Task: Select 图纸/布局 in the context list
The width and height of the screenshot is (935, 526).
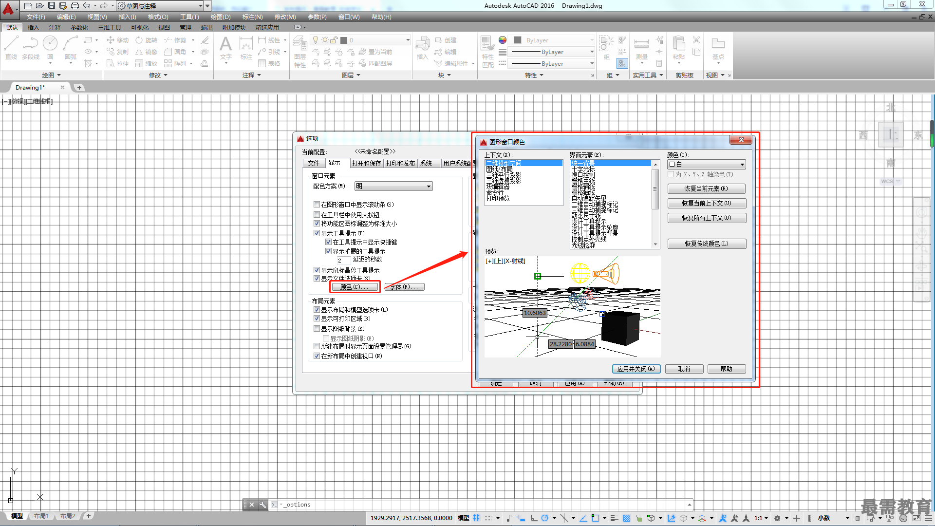Action: point(499,169)
